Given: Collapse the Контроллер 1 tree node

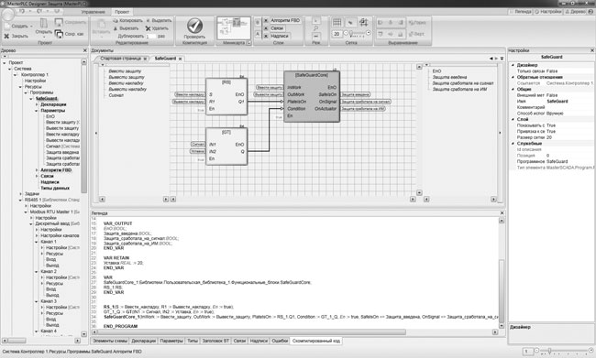Looking at the screenshot, I should tap(16, 75).
